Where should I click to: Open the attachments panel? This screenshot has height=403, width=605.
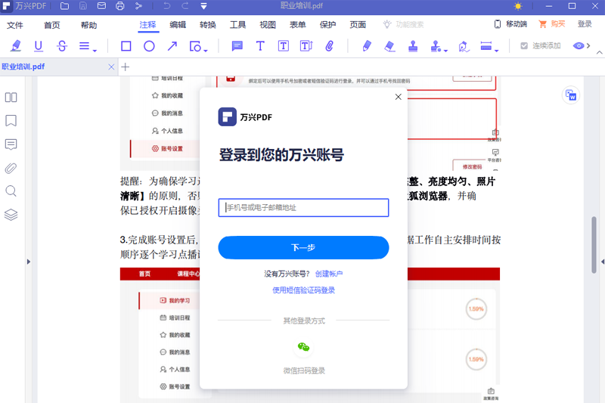pos(11,168)
